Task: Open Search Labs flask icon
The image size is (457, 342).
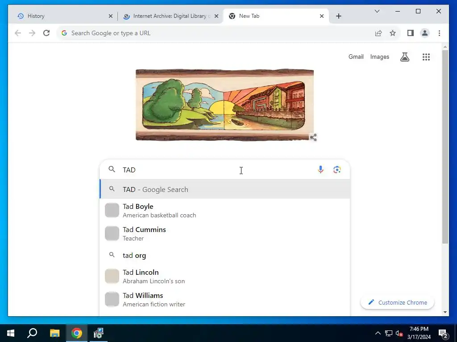Action: tap(404, 57)
